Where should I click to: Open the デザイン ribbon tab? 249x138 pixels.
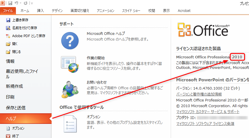coord(57,11)
